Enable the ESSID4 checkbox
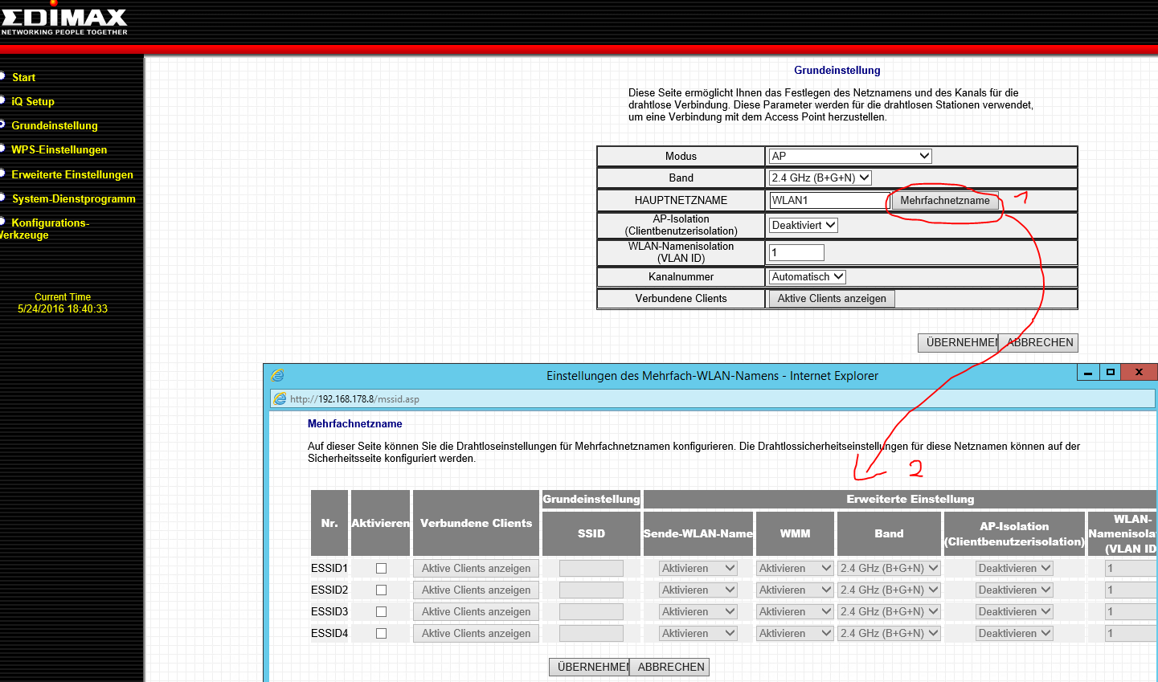 click(x=381, y=633)
